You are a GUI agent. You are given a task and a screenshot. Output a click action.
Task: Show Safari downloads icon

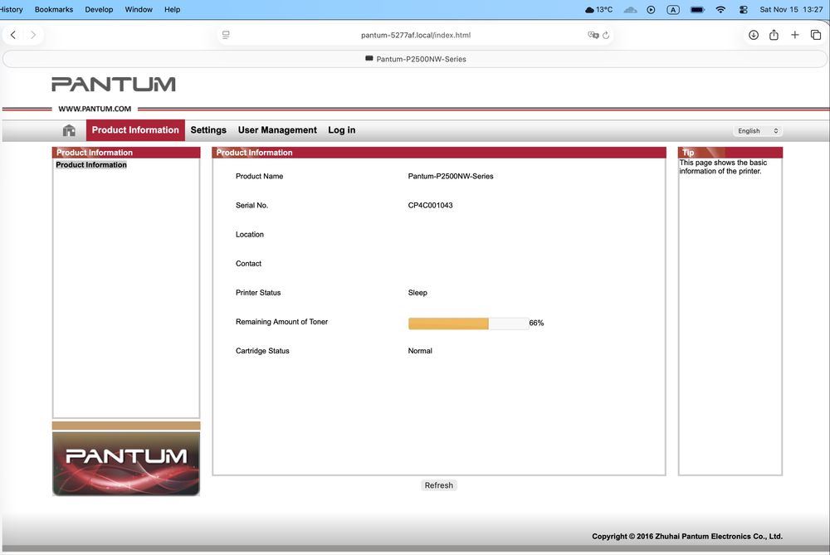[x=754, y=35]
